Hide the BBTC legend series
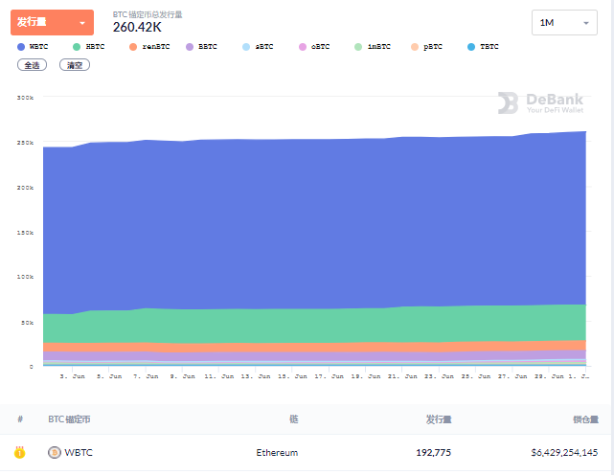The image size is (614, 475). [x=203, y=46]
